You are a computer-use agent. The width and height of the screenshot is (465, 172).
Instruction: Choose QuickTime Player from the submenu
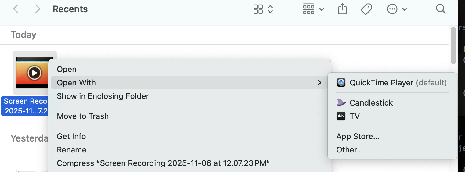[x=381, y=83]
